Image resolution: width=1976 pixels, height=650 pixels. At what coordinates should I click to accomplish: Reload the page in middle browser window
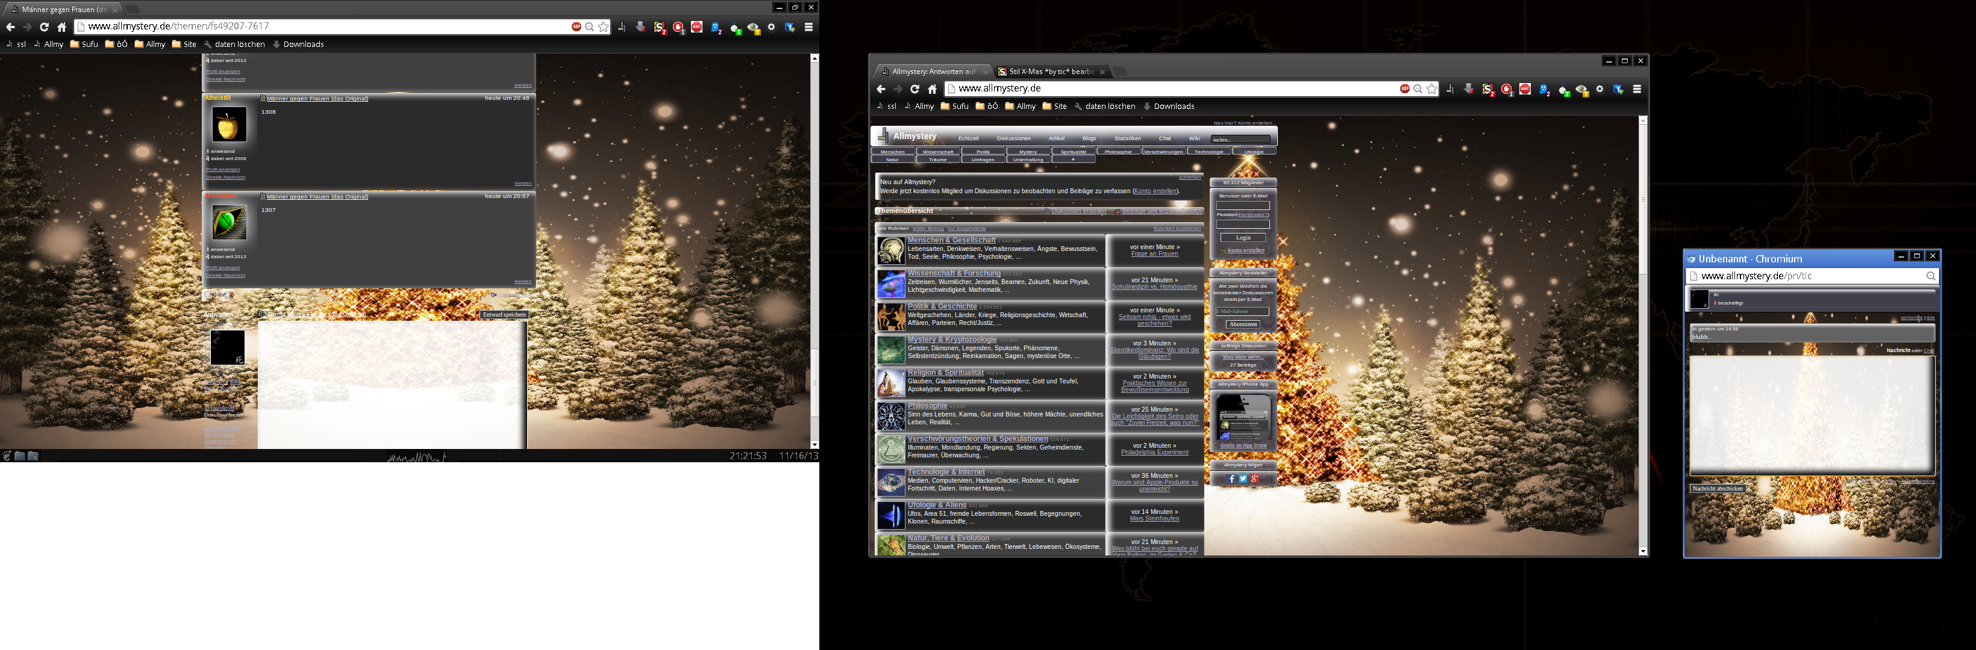coord(915,89)
